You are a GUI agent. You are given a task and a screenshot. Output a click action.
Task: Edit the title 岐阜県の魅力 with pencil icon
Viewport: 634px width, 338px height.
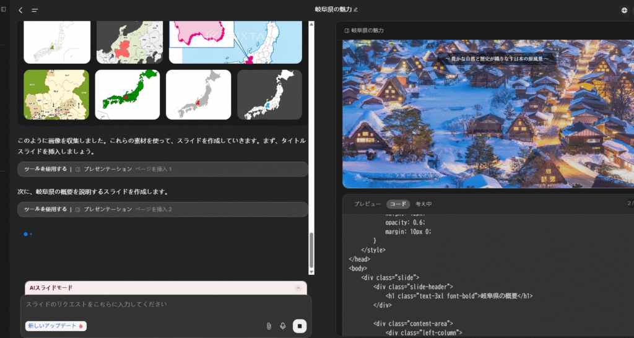356,10
